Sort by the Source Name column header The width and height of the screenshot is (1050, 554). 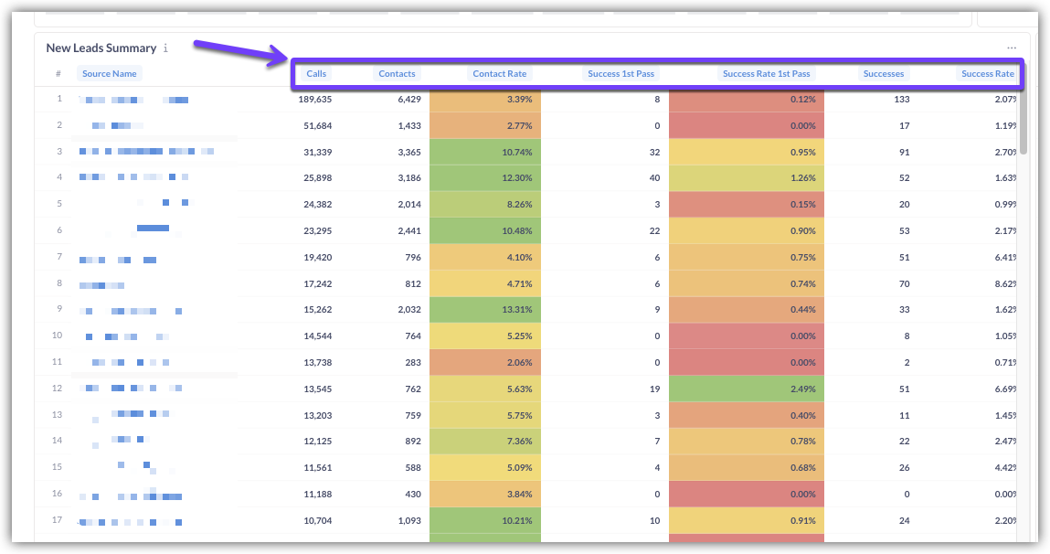coord(109,74)
